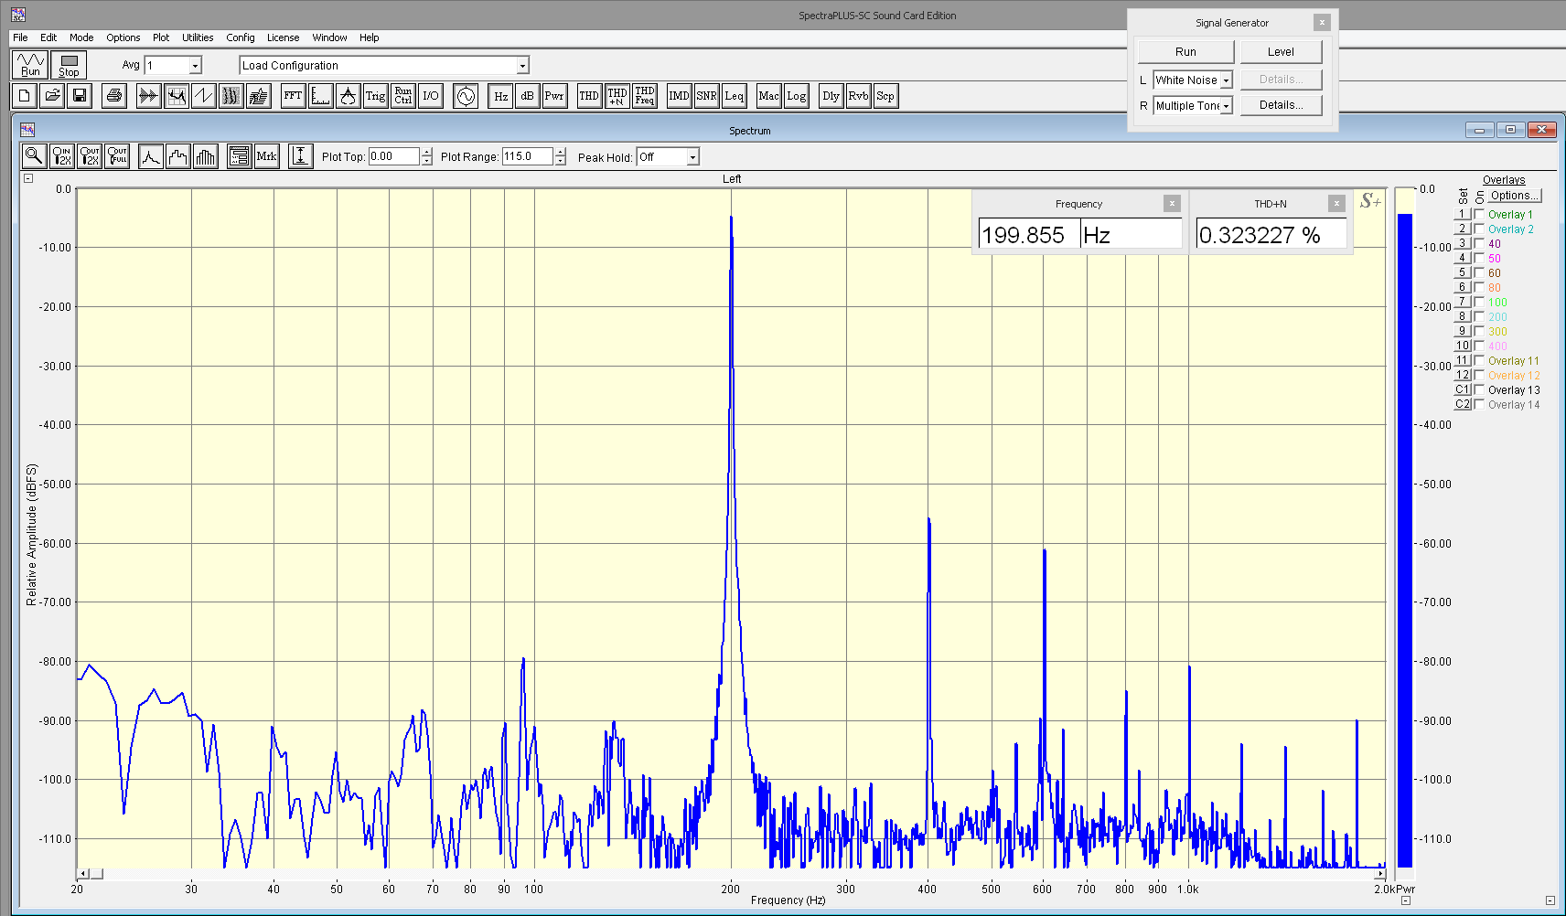Screen dimensions: 1566x916
Task: Save with the floppy disk icon
Action: coord(80,95)
